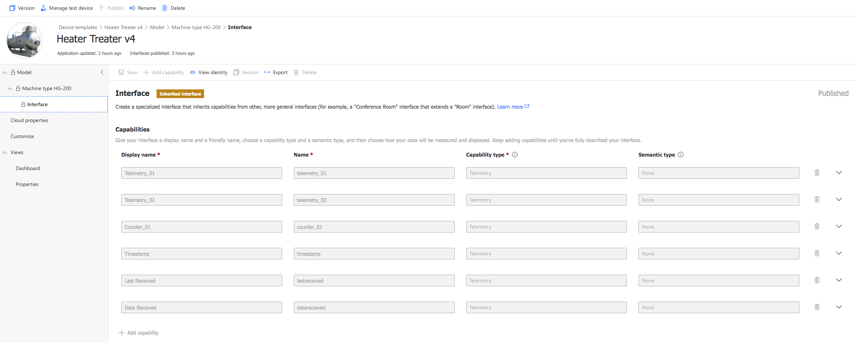The width and height of the screenshot is (856, 343).
Task: Click the info icon next to Capability type
Action: (x=515, y=155)
